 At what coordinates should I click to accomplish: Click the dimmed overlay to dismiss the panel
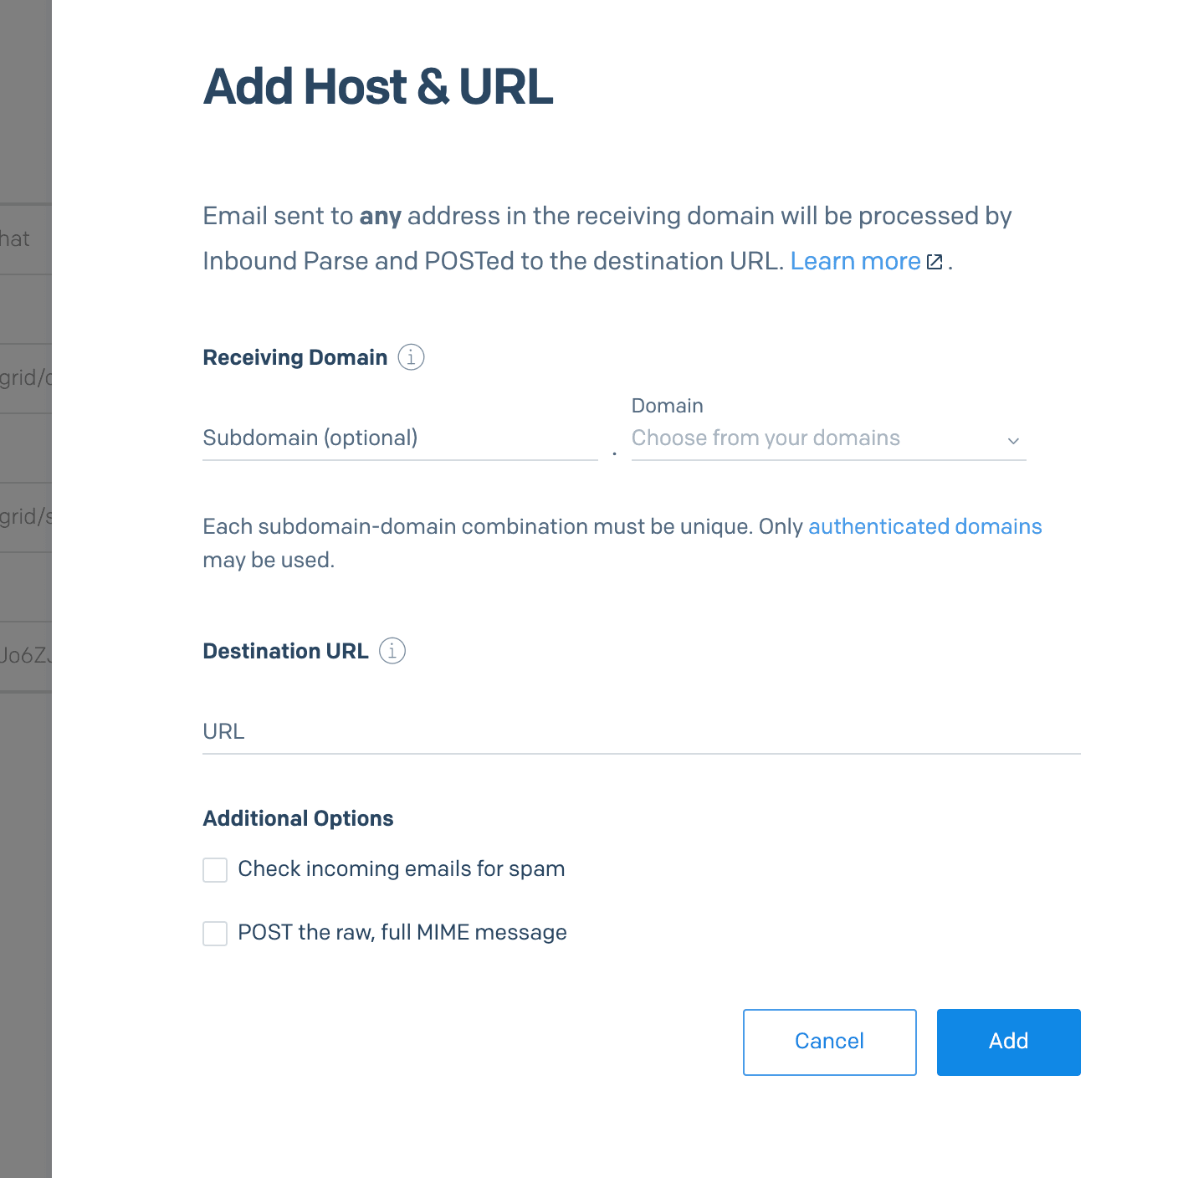[25, 920]
